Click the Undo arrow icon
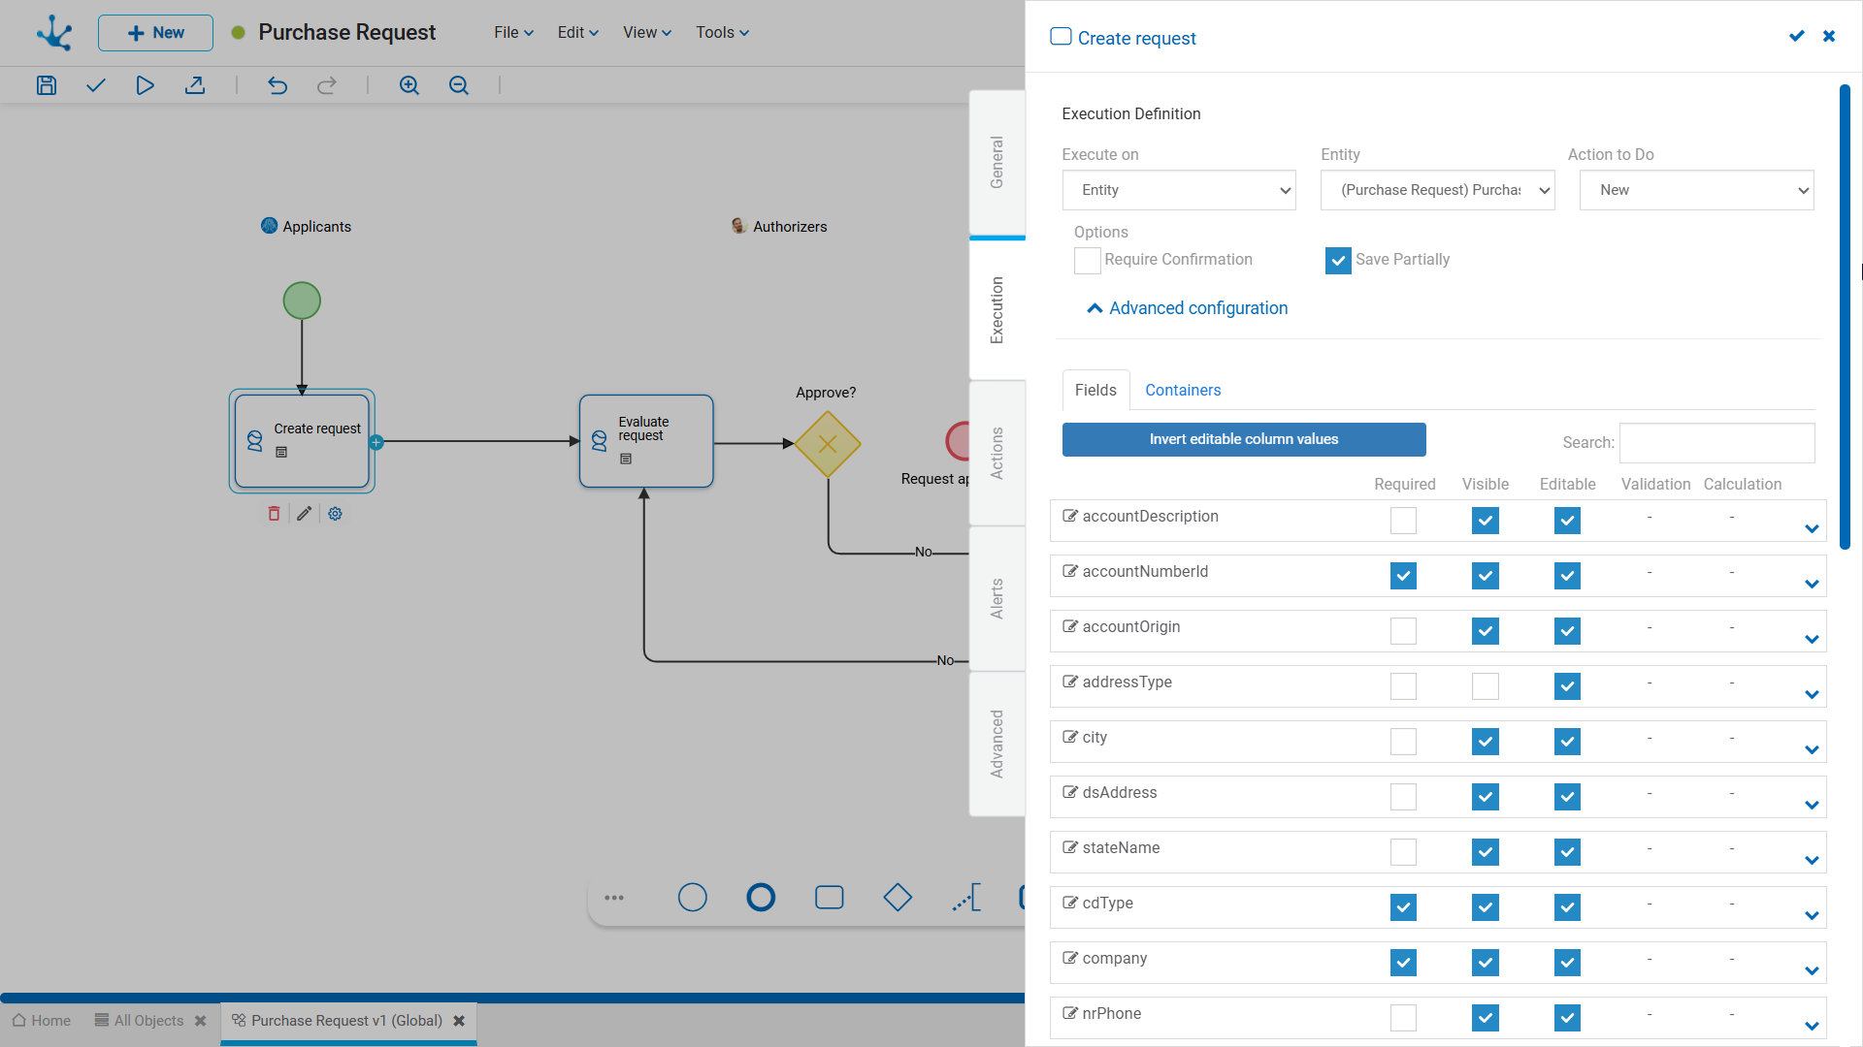 point(278,85)
